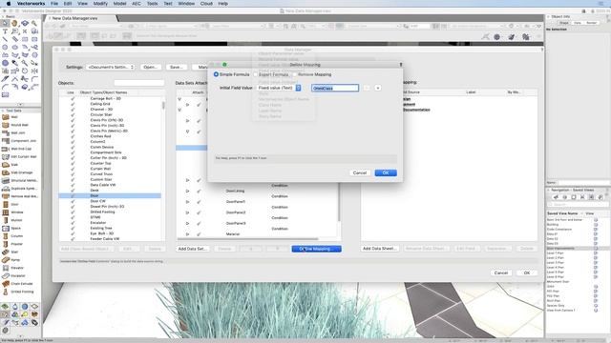Toggle Use checkmark for Carriage Bolt - 3D
This screenshot has width=611, height=343.
[x=73, y=99]
